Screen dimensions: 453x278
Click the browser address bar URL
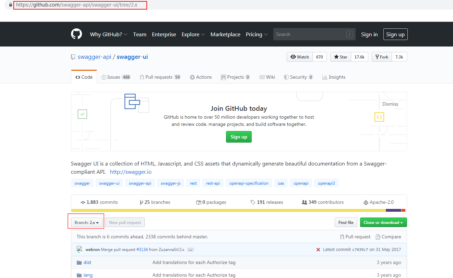[x=76, y=5]
